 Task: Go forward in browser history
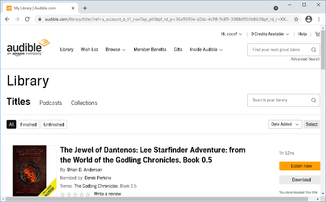pyautogui.click(x=17, y=19)
